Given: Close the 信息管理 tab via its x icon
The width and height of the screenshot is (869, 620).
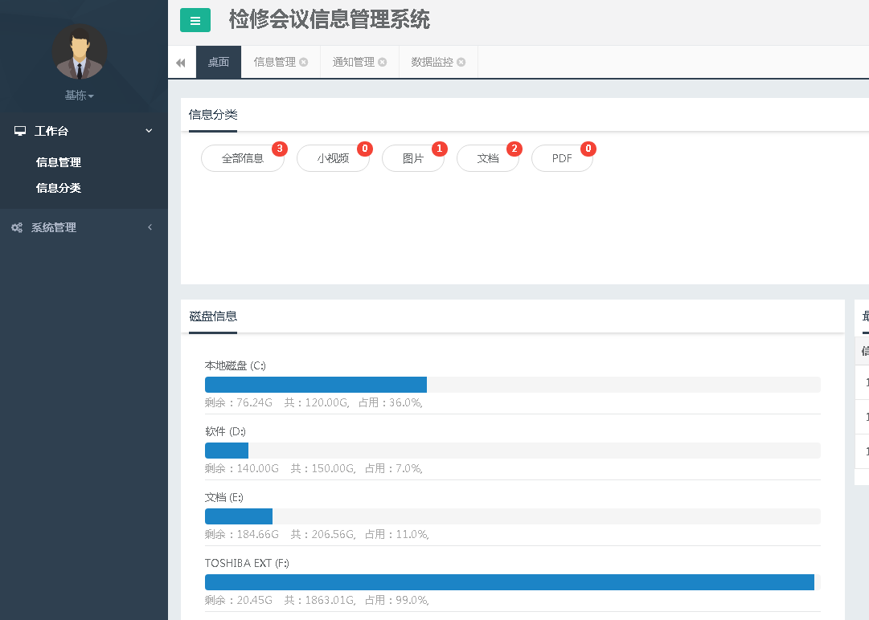Looking at the screenshot, I should (304, 63).
